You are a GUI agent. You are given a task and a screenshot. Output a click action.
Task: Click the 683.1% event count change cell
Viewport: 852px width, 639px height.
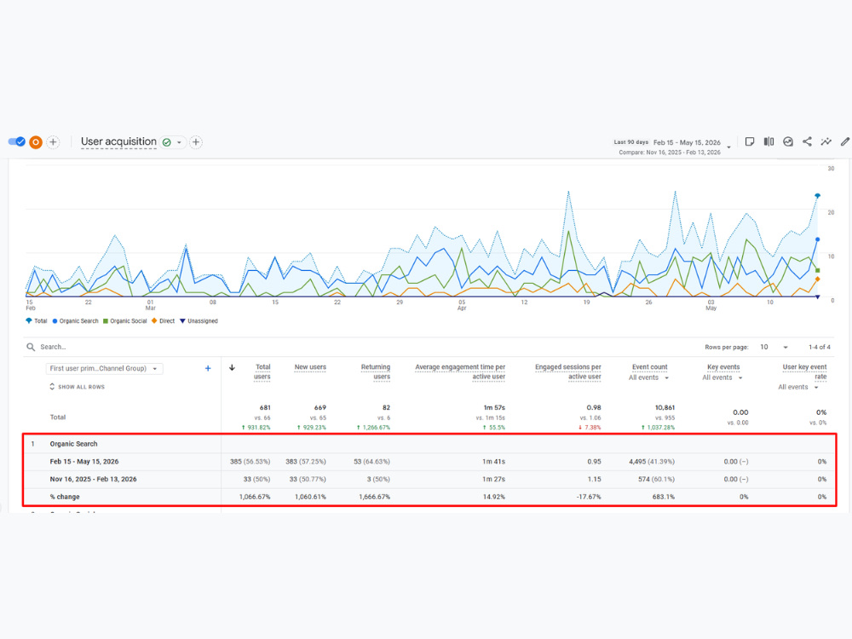[x=664, y=498]
